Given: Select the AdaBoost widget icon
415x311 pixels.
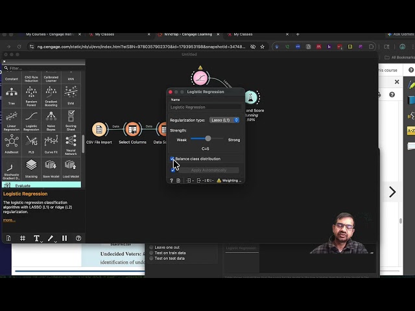Looking at the screenshot, I should point(12,144).
